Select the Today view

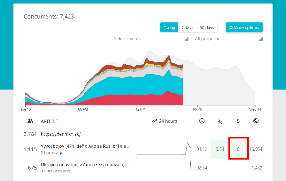[169, 27]
